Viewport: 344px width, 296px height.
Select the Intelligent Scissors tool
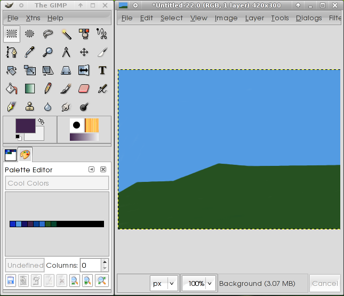(x=102, y=34)
